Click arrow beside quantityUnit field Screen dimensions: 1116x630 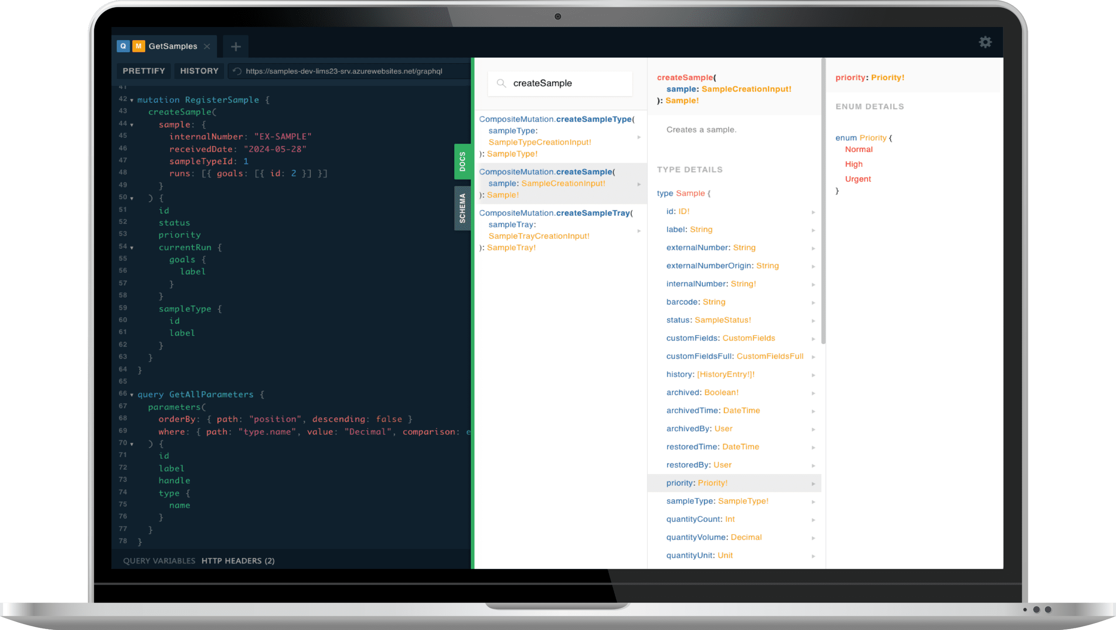click(813, 556)
